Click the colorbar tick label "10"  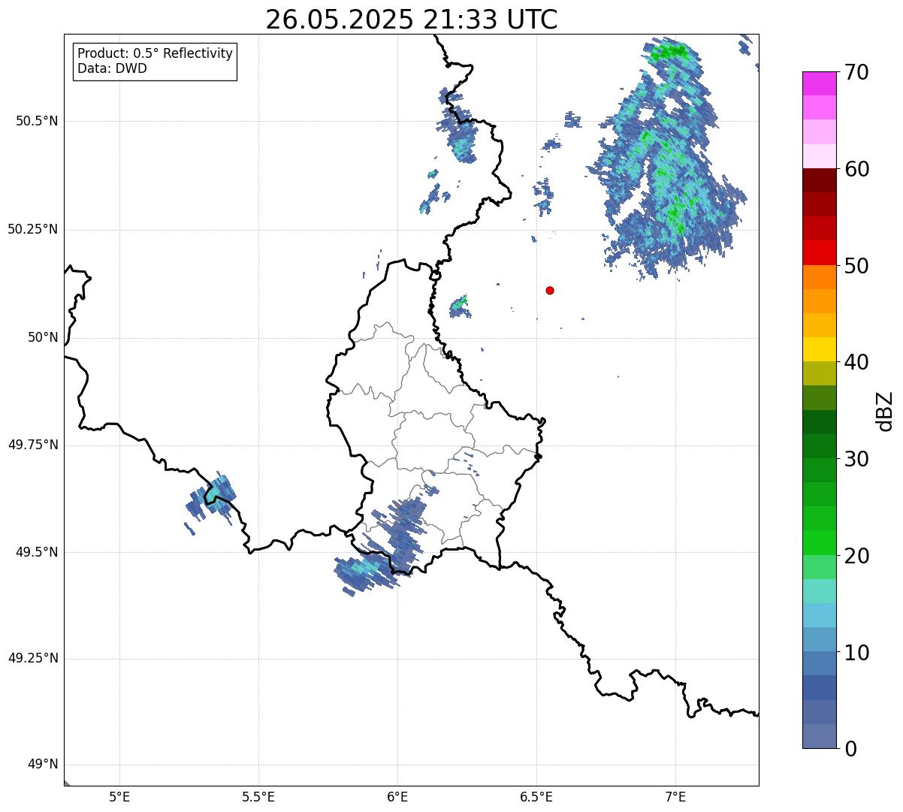(856, 653)
